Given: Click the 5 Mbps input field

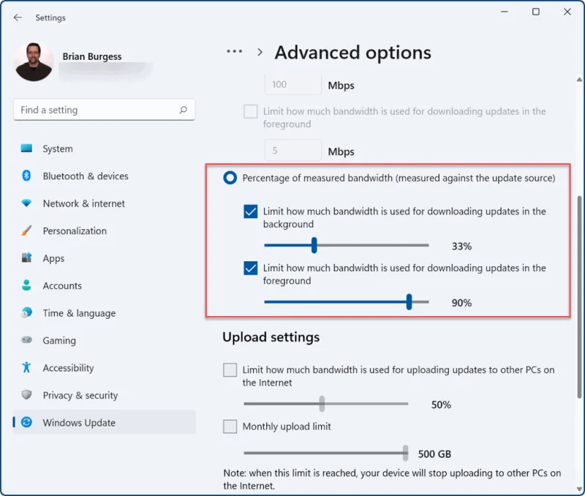Looking at the screenshot, I should click(x=293, y=151).
